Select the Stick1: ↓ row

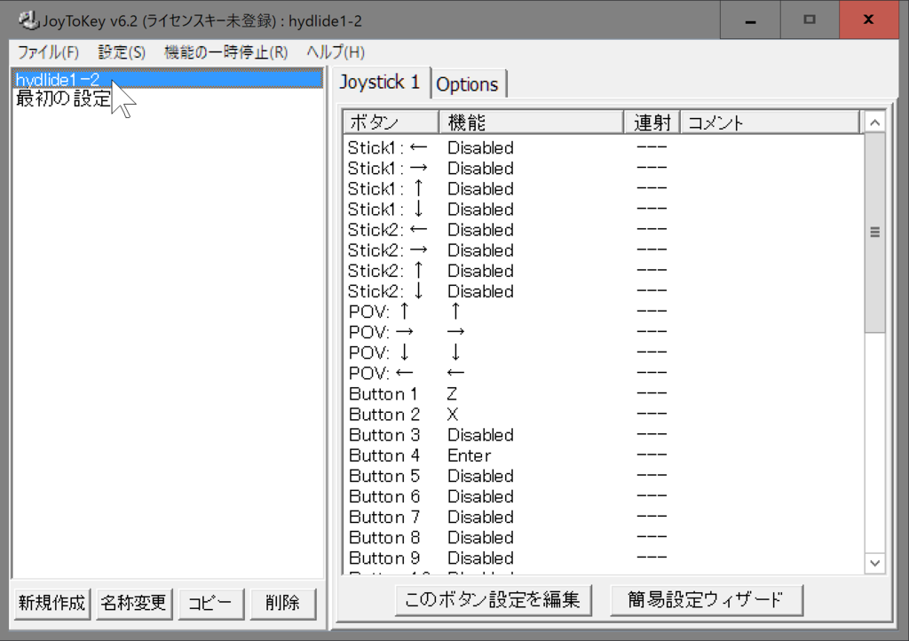tap(603, 210)
